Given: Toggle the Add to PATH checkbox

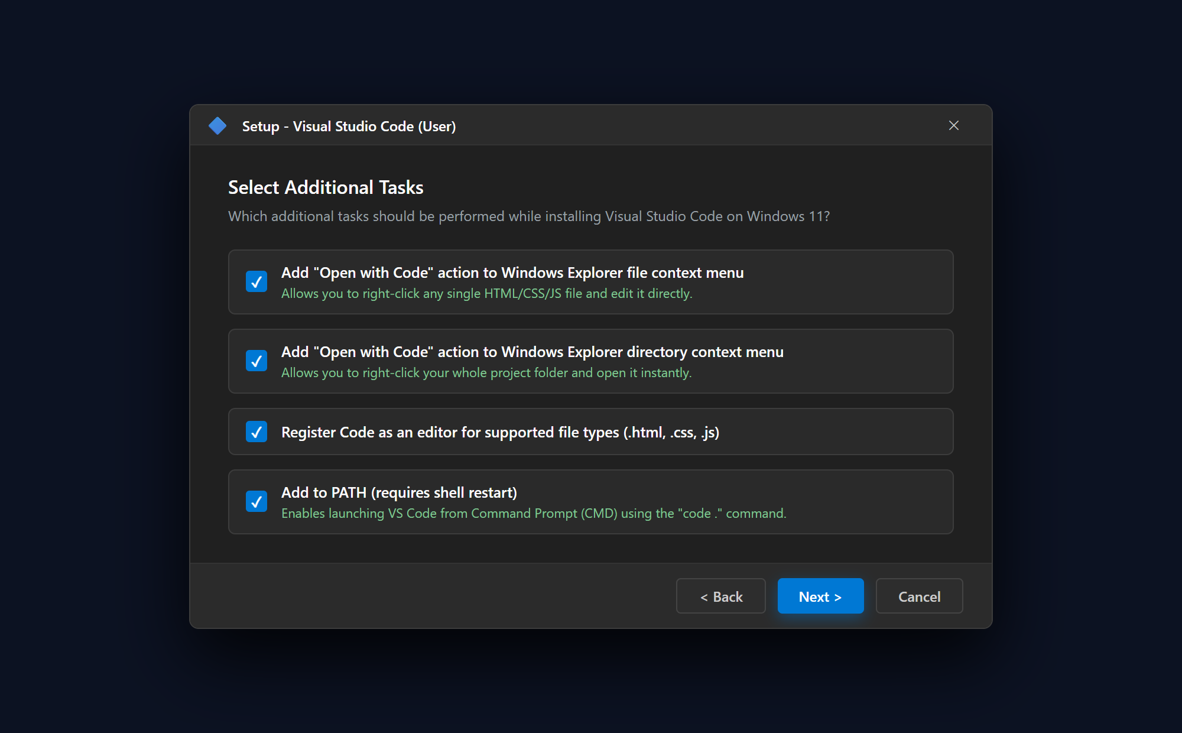Looking at the screenshot, I should [256, 502].
